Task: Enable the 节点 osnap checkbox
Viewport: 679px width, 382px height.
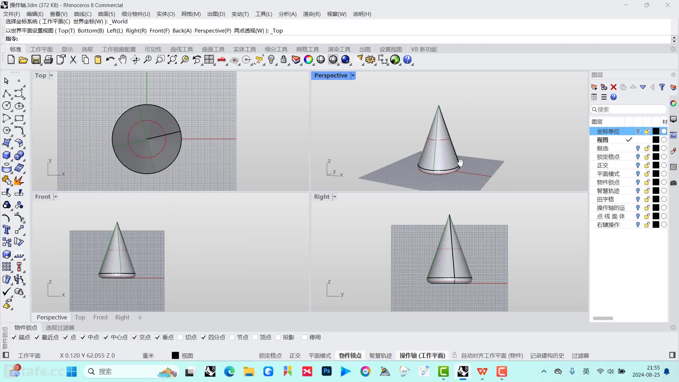Action: [232, 337]
